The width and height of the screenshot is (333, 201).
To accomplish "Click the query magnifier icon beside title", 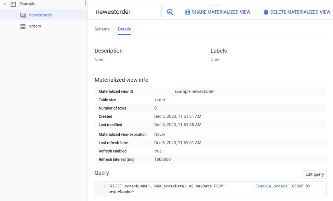I will click(x=170, y=12).
